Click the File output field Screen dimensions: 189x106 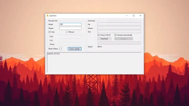point(119,24)
